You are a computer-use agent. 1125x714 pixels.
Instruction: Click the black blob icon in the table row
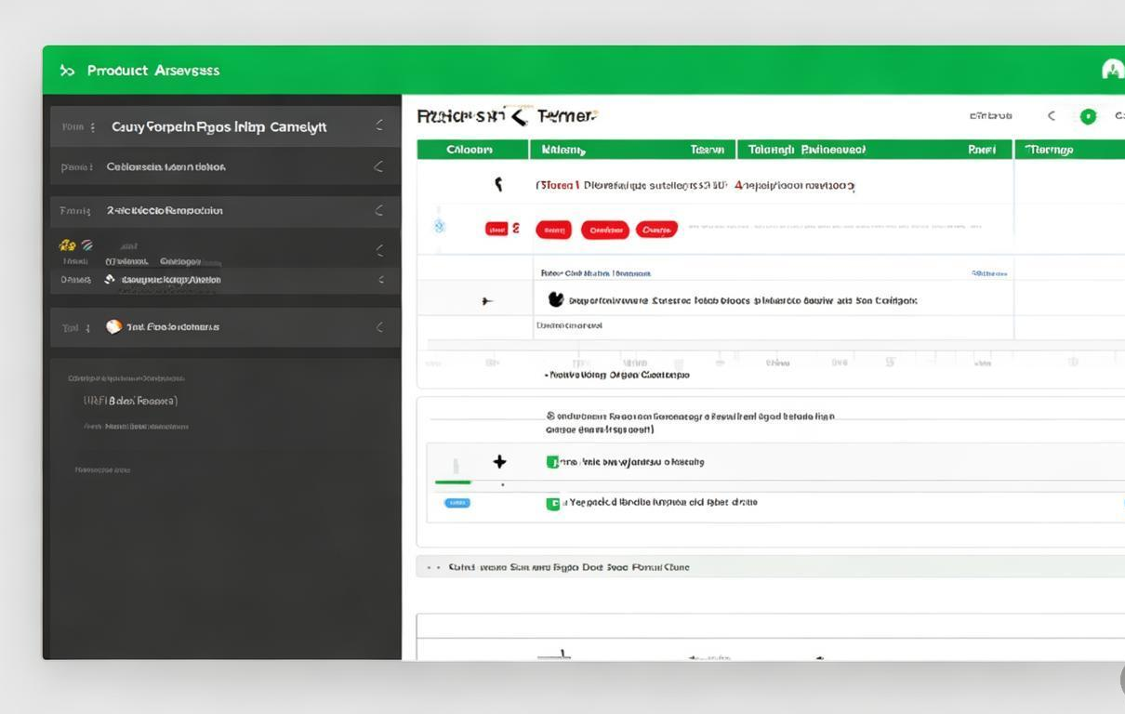(x=556, y=299)
